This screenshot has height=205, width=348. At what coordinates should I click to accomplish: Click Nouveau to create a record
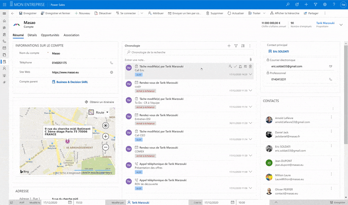tap(82, 13)
